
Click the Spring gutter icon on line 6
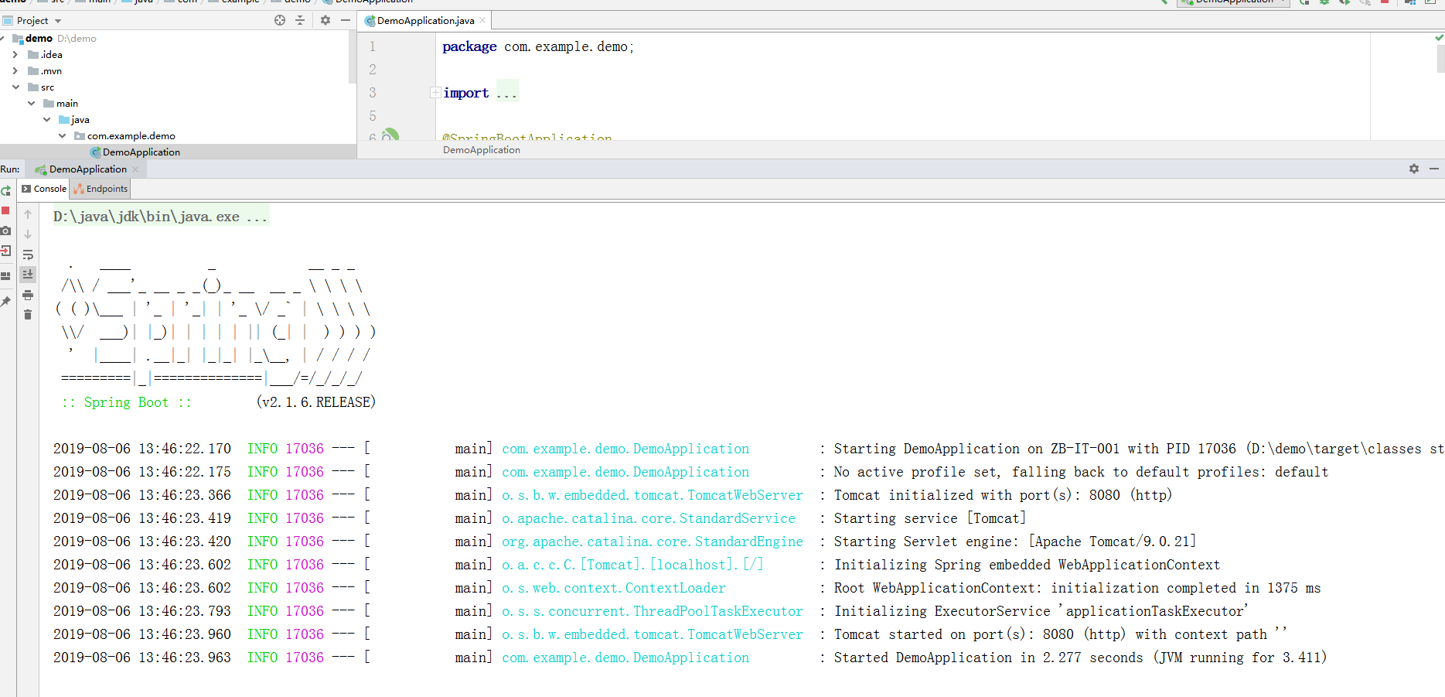[390, 135]
